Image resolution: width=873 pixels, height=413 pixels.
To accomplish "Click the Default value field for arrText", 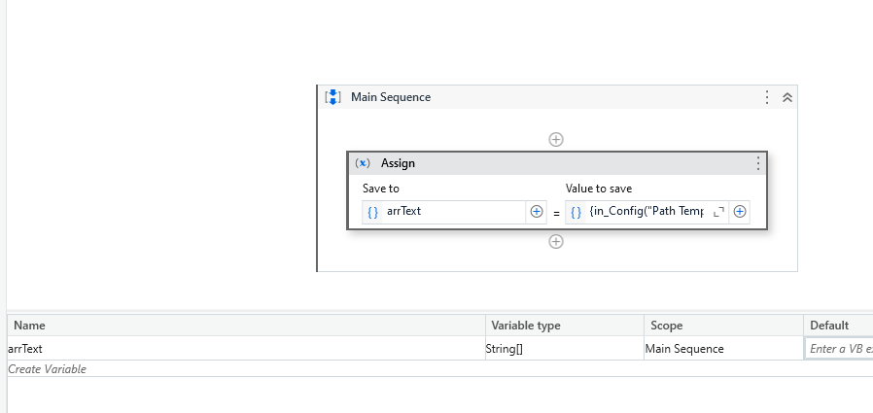I will 840,349.
